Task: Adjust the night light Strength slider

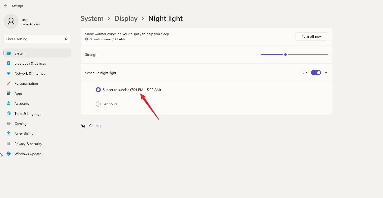Action: (x=285, y=54)
